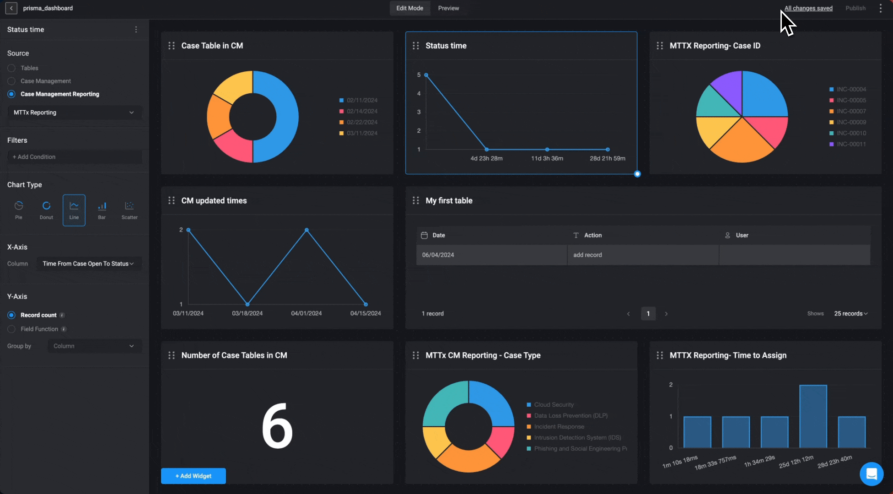This screenshot has height=494, width=893.
Task: Click the Add Widget button
Action: [193, 476]
